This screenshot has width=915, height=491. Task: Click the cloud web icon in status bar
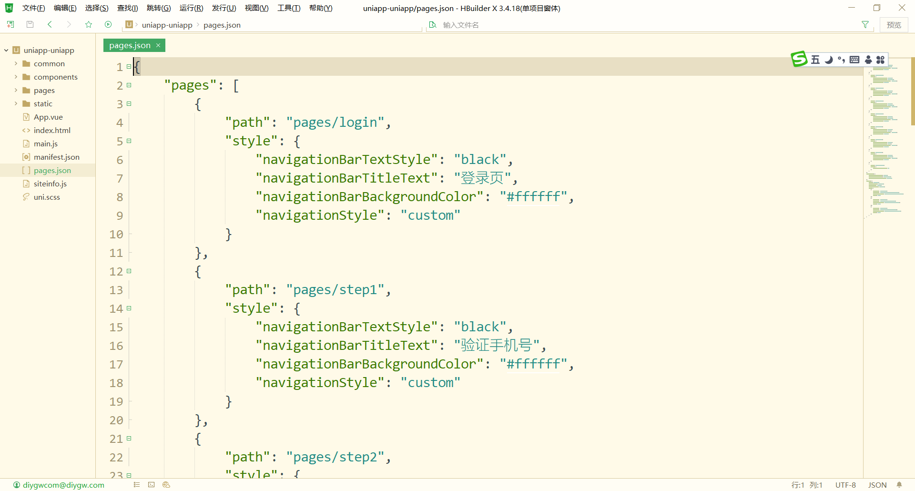point(166,485)
